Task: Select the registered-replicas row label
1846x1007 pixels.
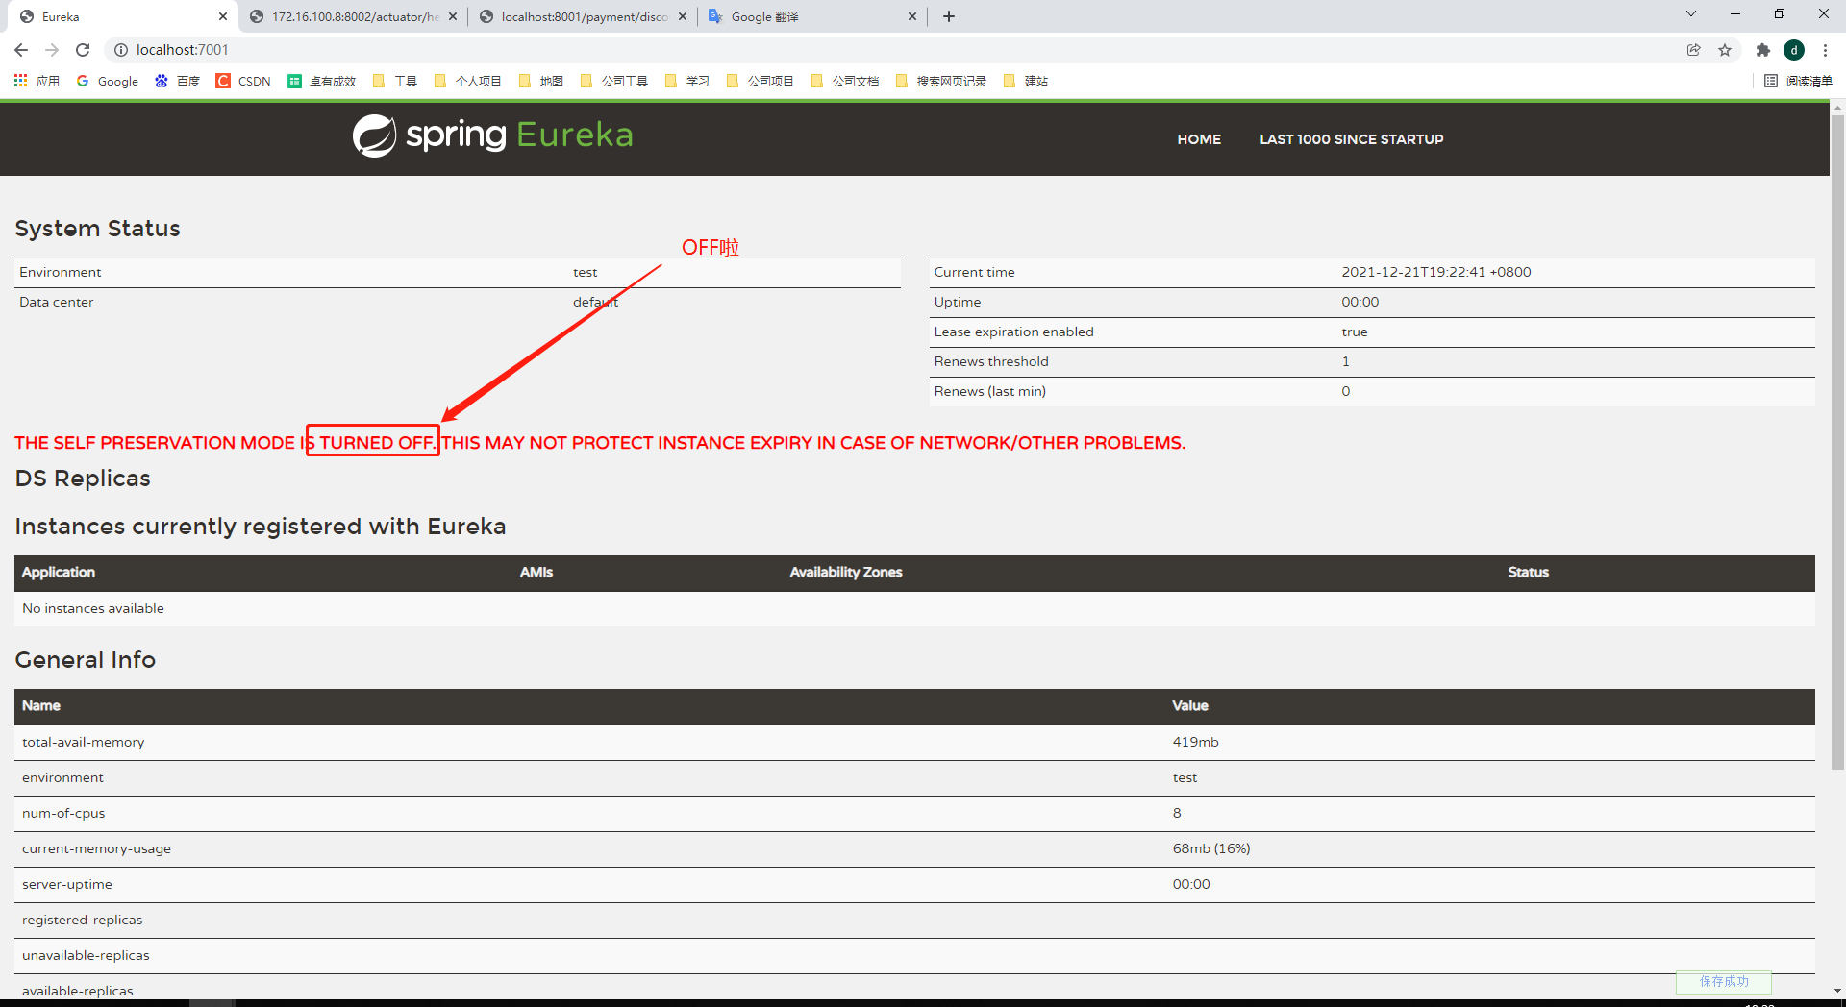Action: (83, 920)
